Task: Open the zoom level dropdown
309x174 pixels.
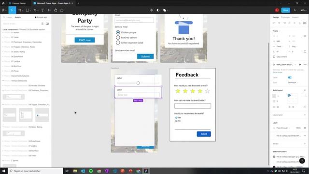Action: click(x=304, y=10)
